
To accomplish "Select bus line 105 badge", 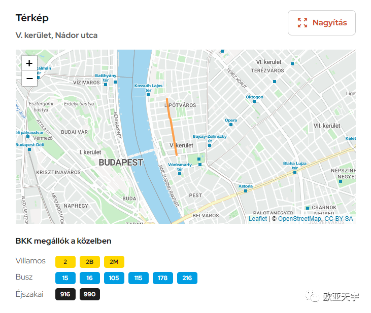I will coord(114,278).
